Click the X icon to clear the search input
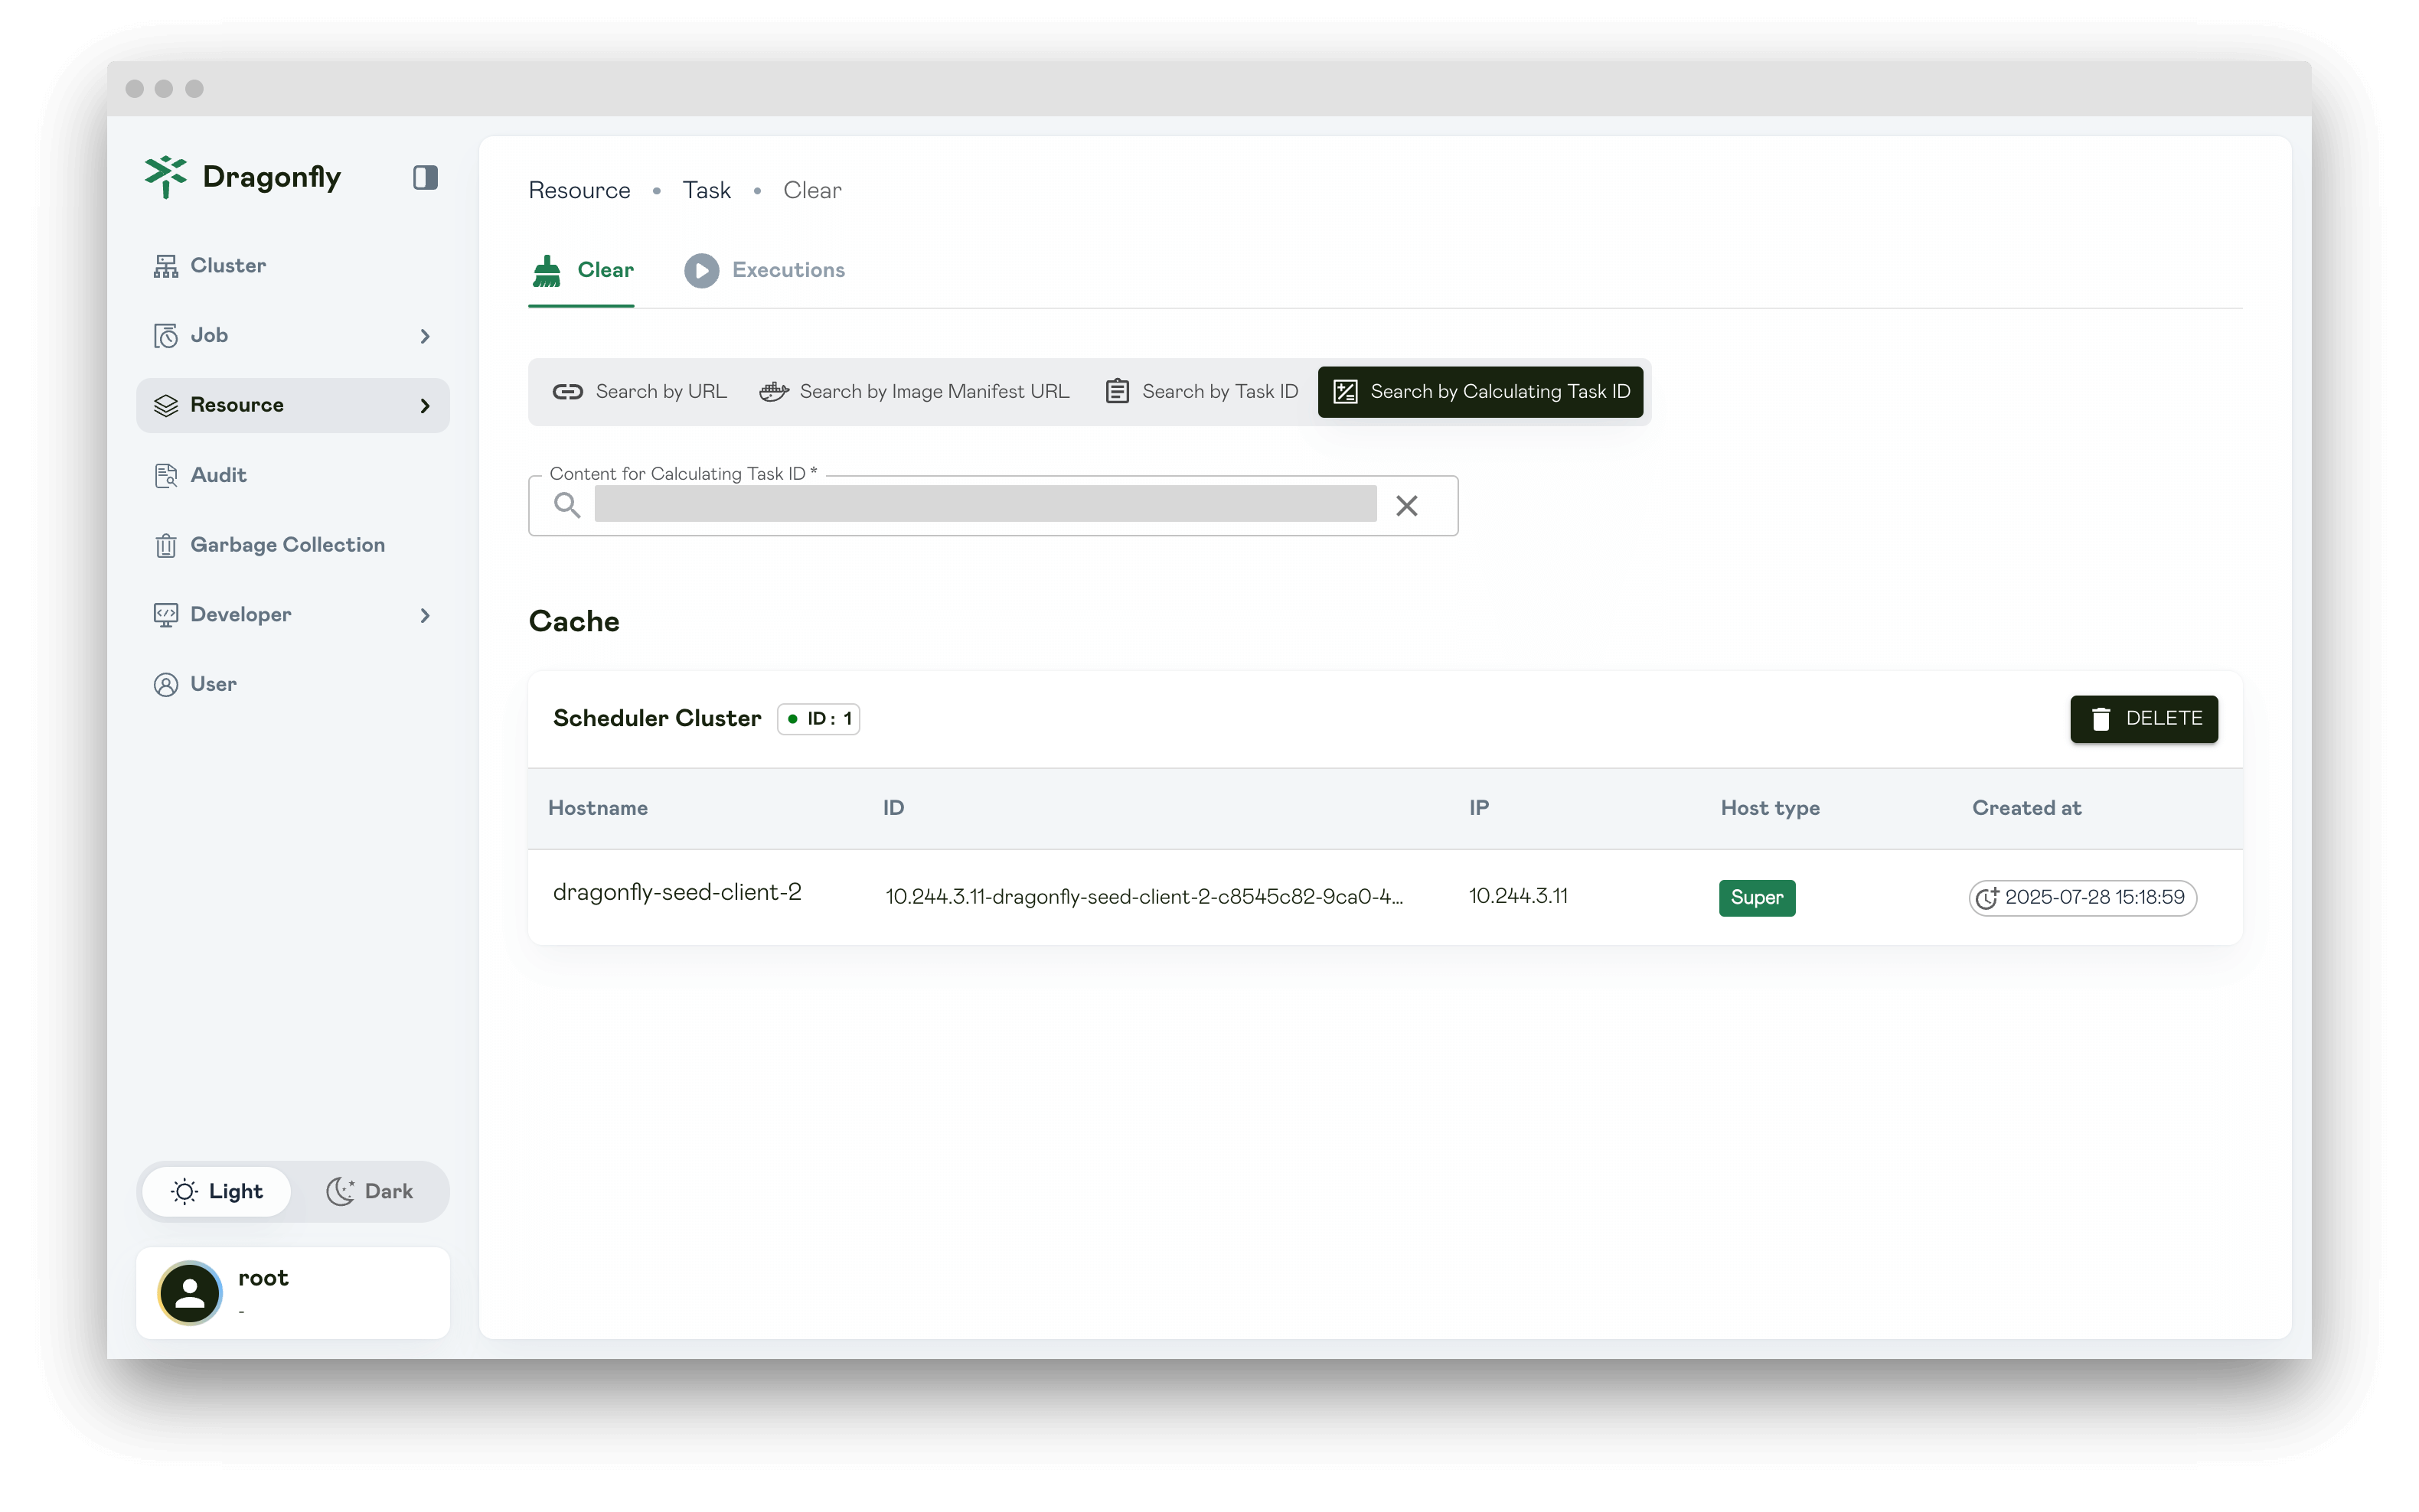Viewport: 2419px width, 1512px height. [x=1408, y=505]
